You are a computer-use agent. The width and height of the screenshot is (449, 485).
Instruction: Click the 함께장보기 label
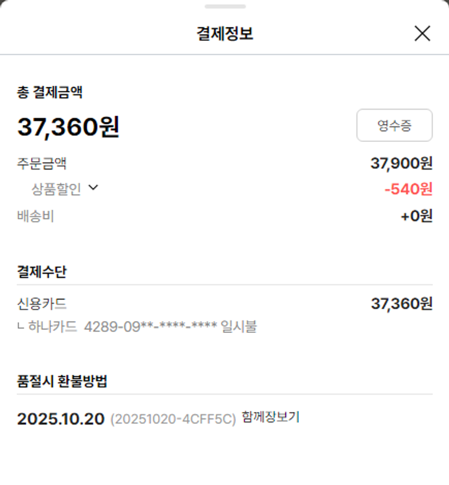click(x=271, y=417)
